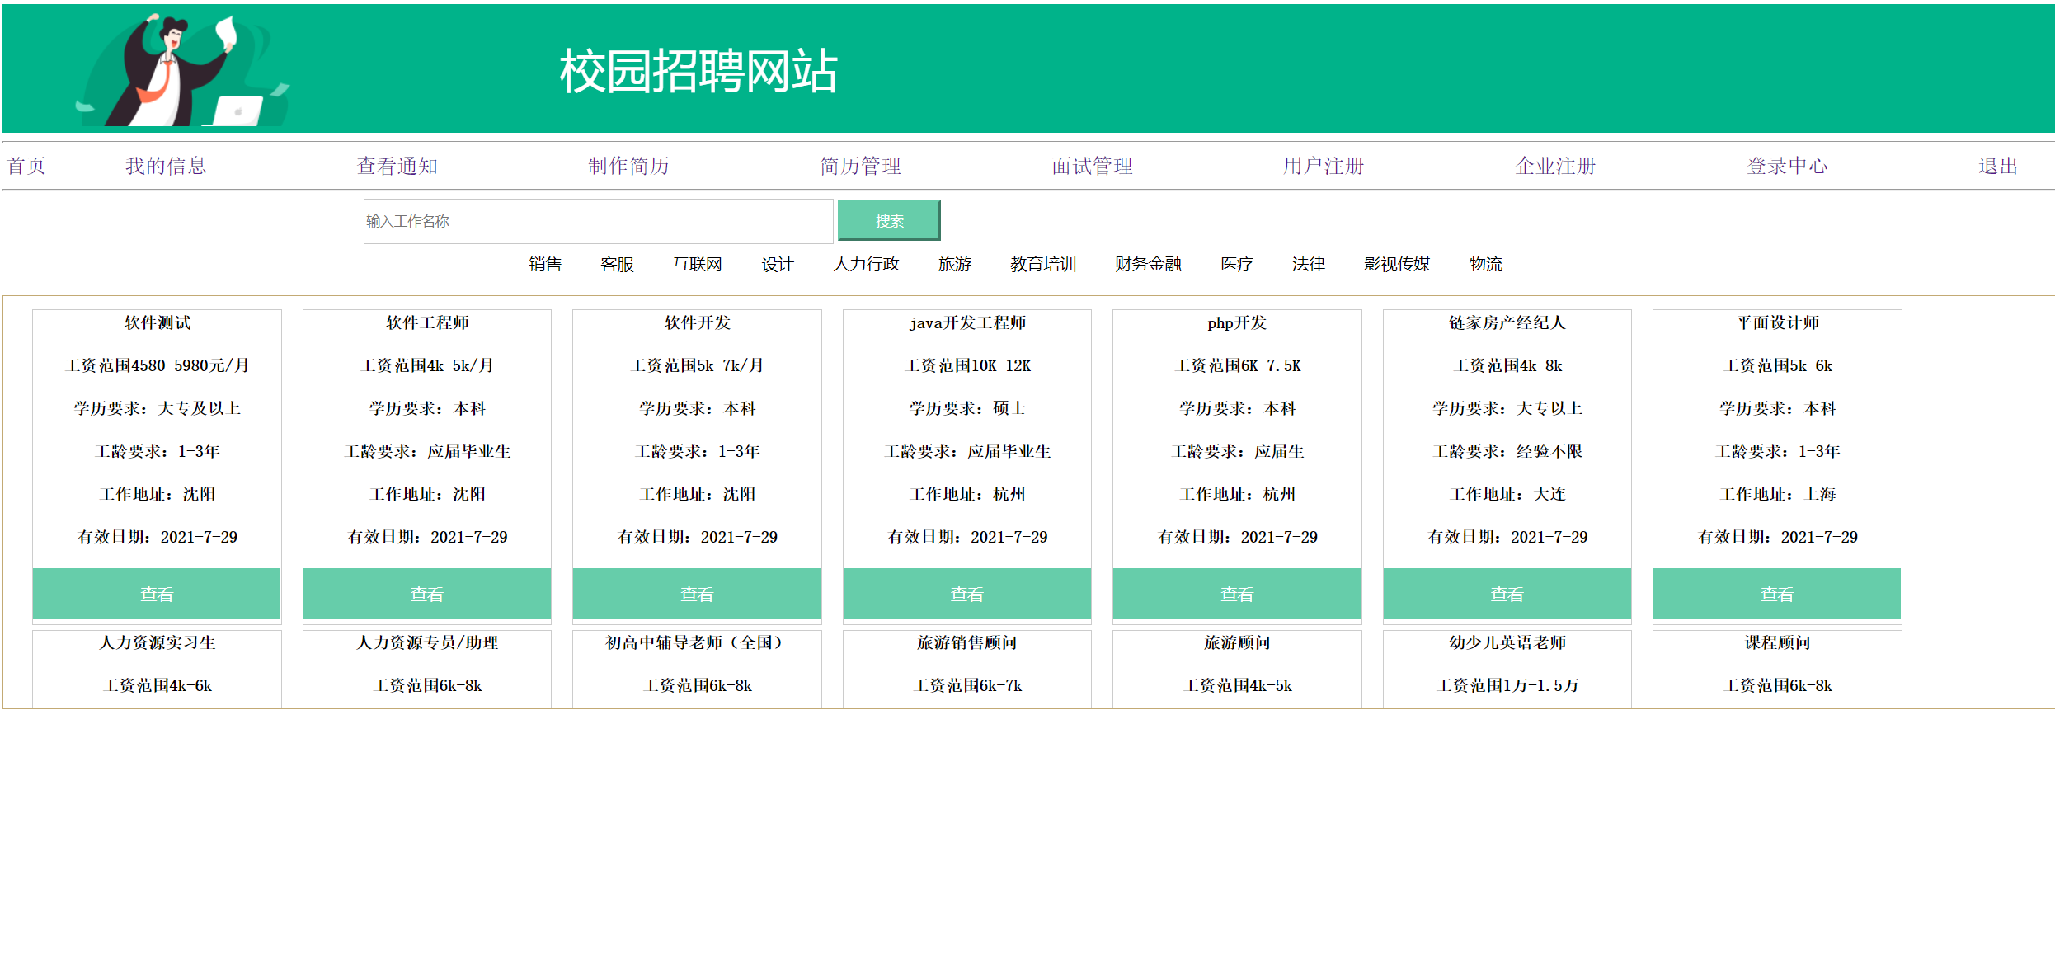This screenshot has height=969, width=2055.
Task: Focus the 输入工作名称 search field
Action: (x=598, y=221)
